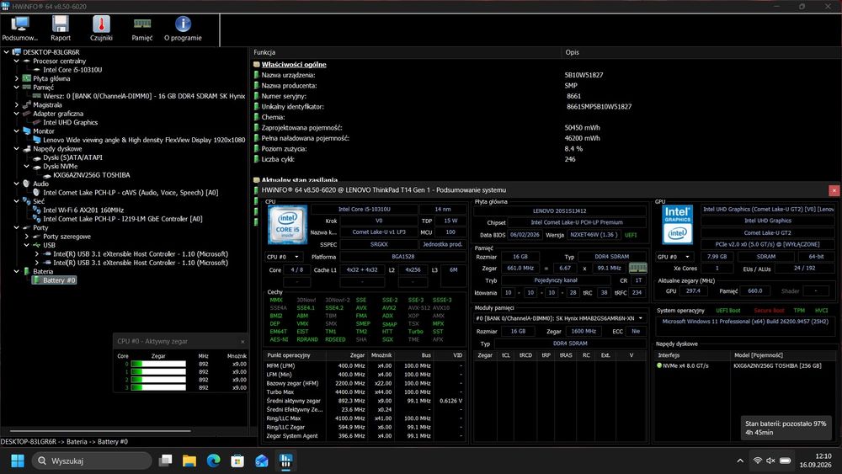This screenshot has height=474, width=842.
Task: Open the Podsumowanie summary toolbar icon
Action: click(x=20, y=29)
